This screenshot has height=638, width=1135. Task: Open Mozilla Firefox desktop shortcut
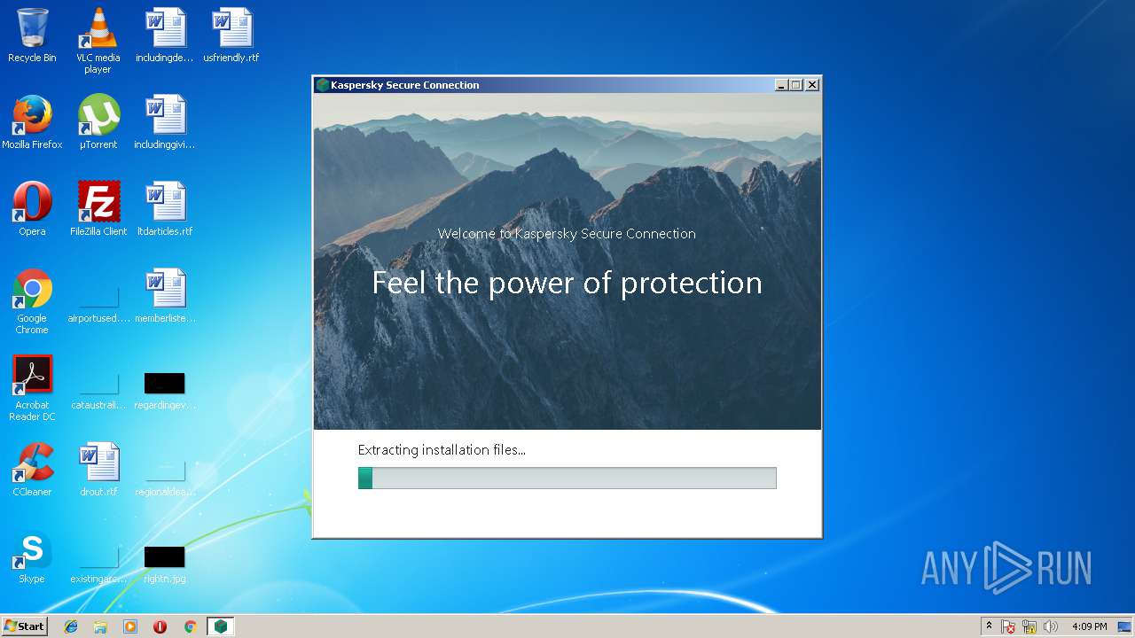(x=32, y=122)
